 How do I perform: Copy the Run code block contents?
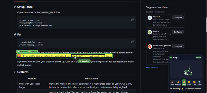coord(133,42)
